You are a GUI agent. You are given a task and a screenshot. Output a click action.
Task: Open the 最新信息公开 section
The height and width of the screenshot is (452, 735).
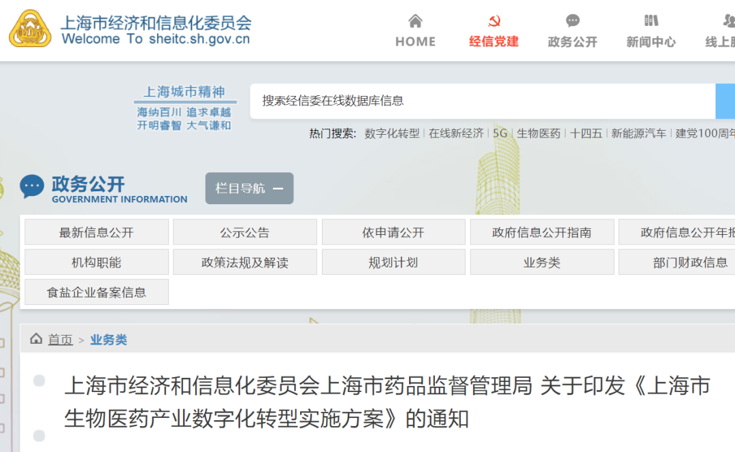tap(96, 231)
